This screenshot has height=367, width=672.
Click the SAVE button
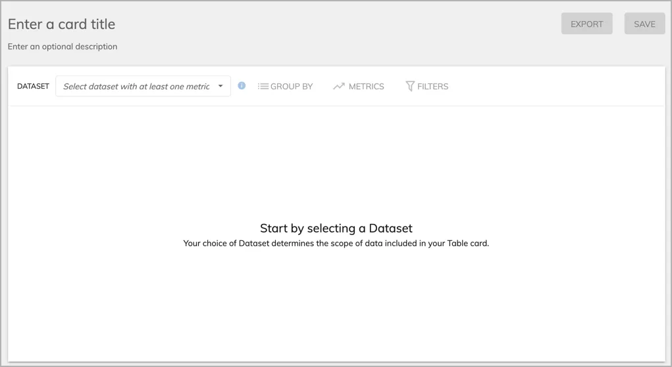click(x=644, y=24)
